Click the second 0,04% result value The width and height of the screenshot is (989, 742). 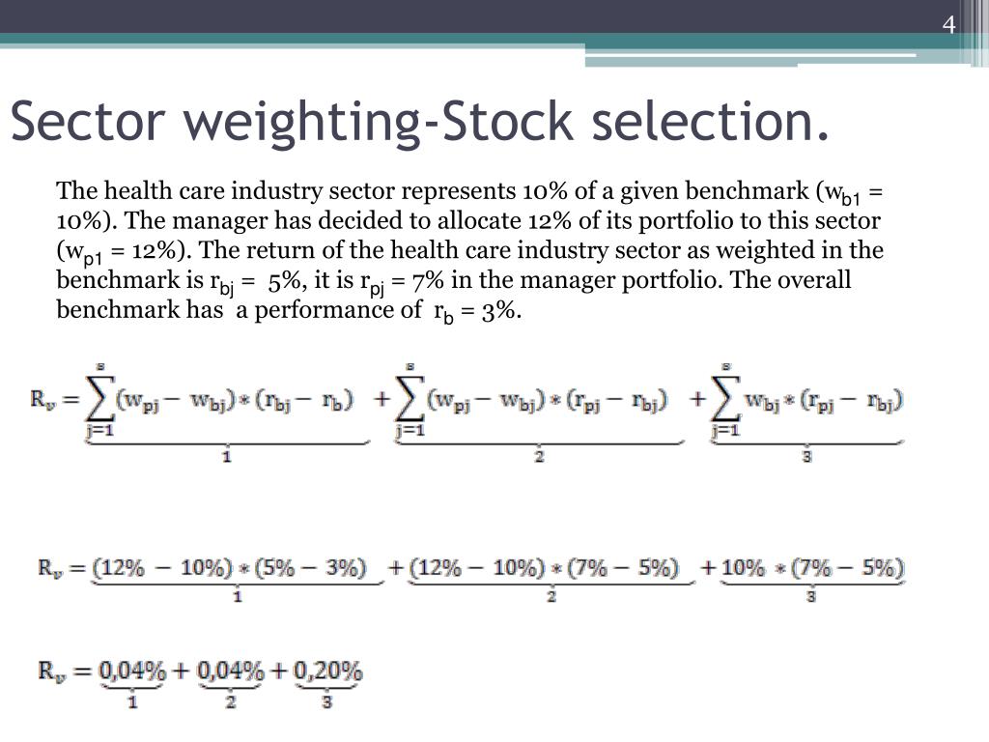pyautogui.click(x=230, y=671)
